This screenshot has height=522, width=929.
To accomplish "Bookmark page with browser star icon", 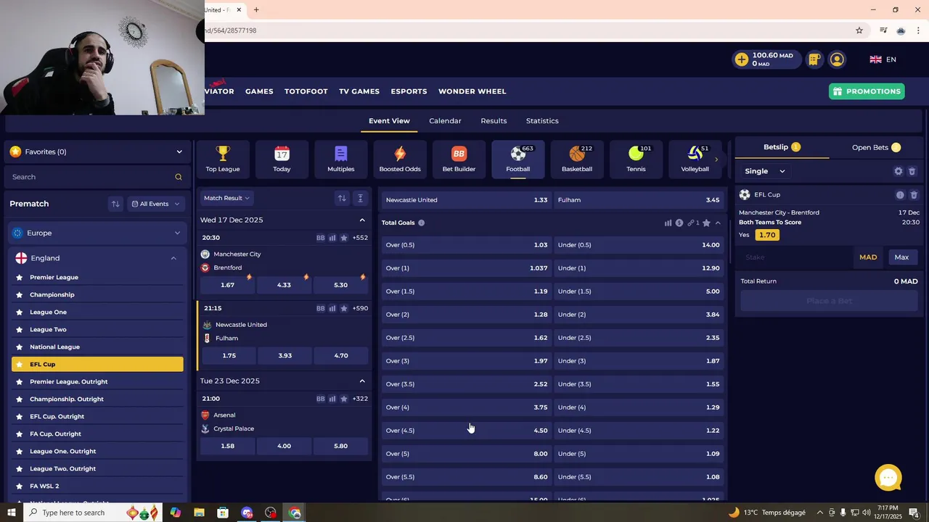I will coord(859,30).
